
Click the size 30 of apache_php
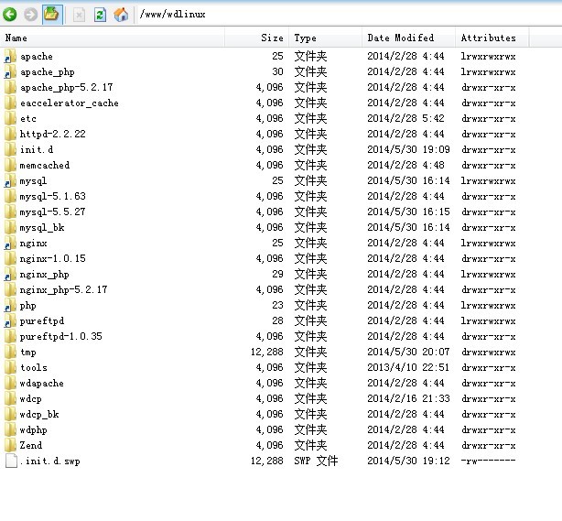[x=277, y=71]
